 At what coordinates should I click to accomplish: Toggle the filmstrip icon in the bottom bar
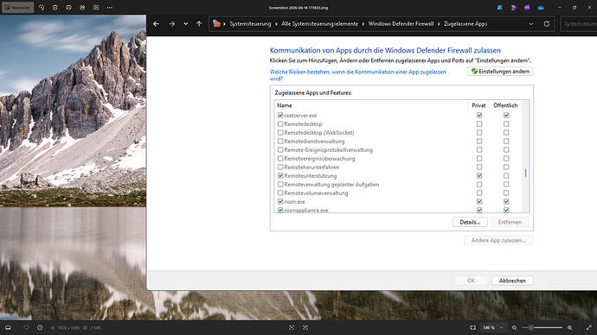pos(8,327)
